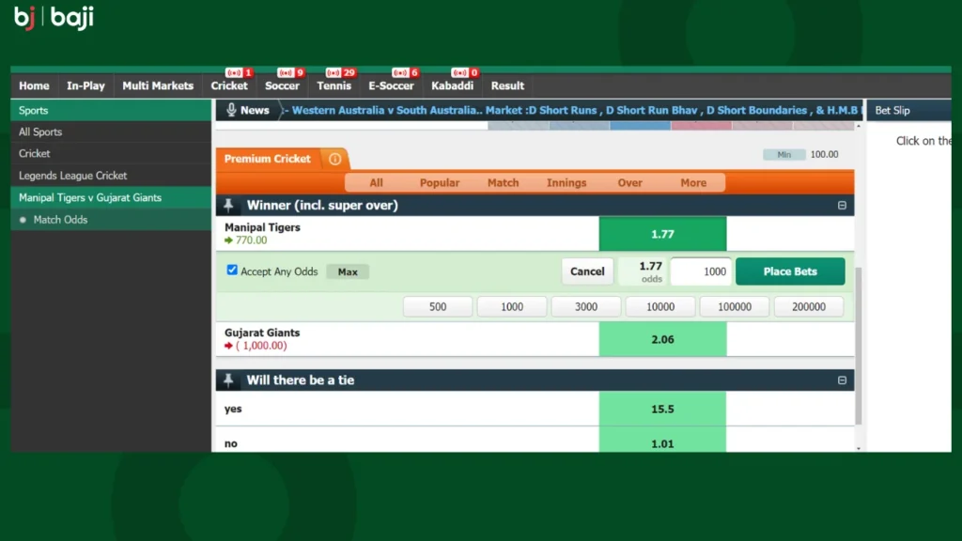Open the Premium Cricket info icon

pos(334,159)
